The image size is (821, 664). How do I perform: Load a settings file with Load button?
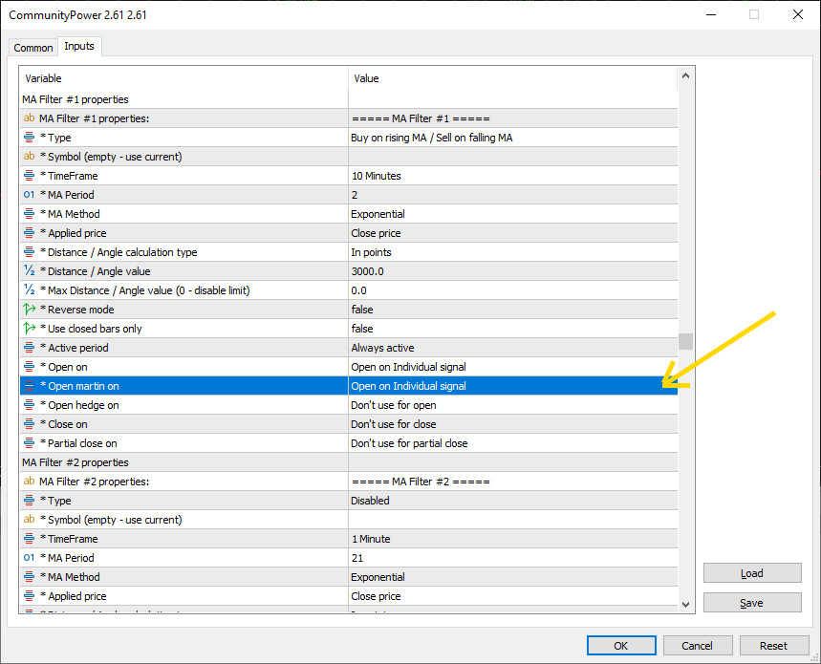pos(752,573)
